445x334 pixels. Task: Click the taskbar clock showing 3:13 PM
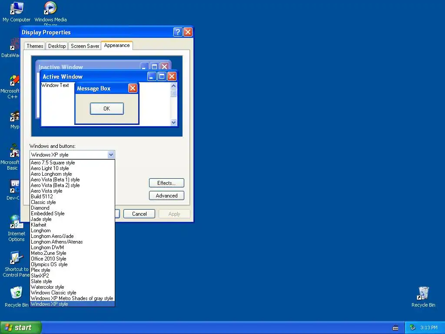[429, 327]
